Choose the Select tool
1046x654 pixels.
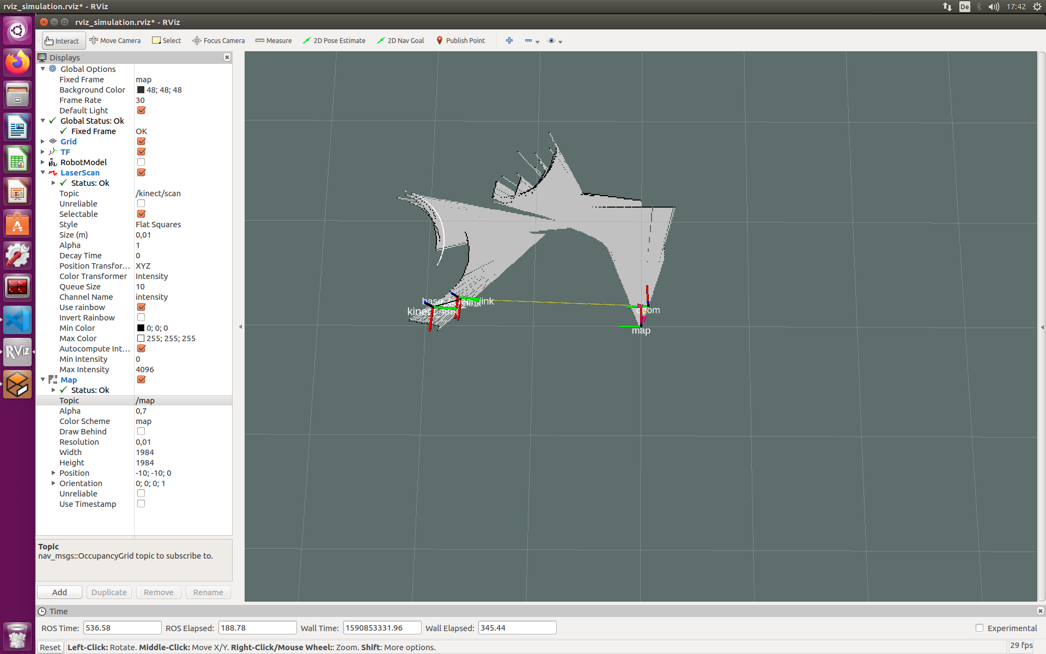167,41
